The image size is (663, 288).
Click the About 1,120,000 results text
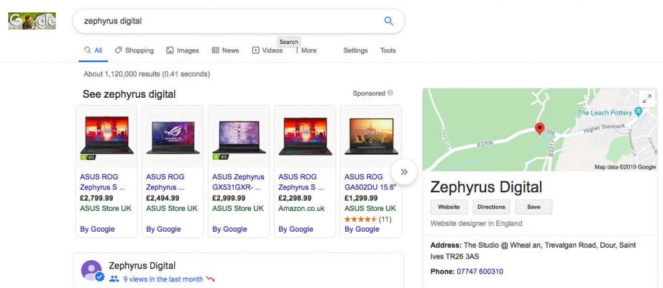(146, 74)
